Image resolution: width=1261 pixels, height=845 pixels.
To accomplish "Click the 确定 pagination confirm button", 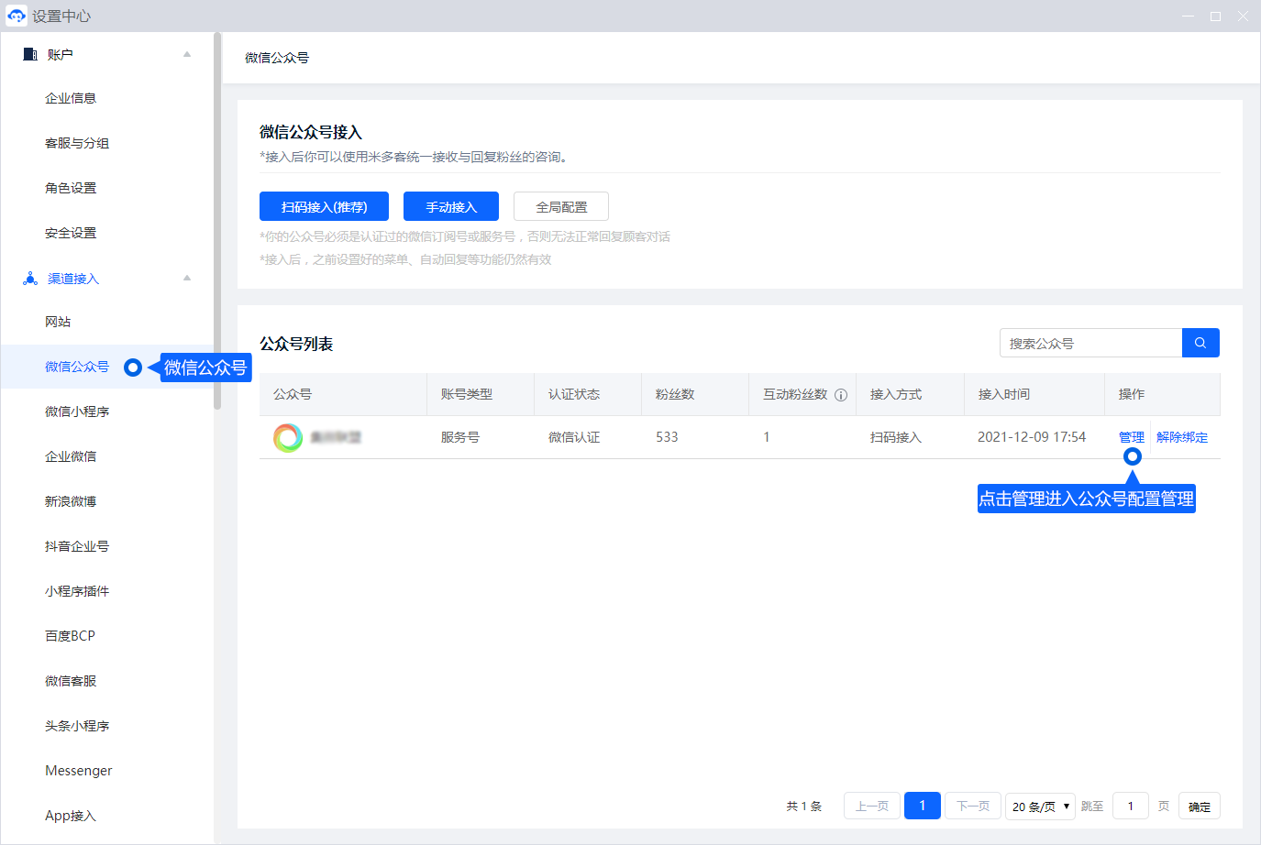I will 1199,807.
